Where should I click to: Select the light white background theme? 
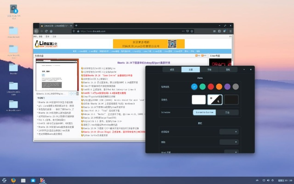point(198,99)
